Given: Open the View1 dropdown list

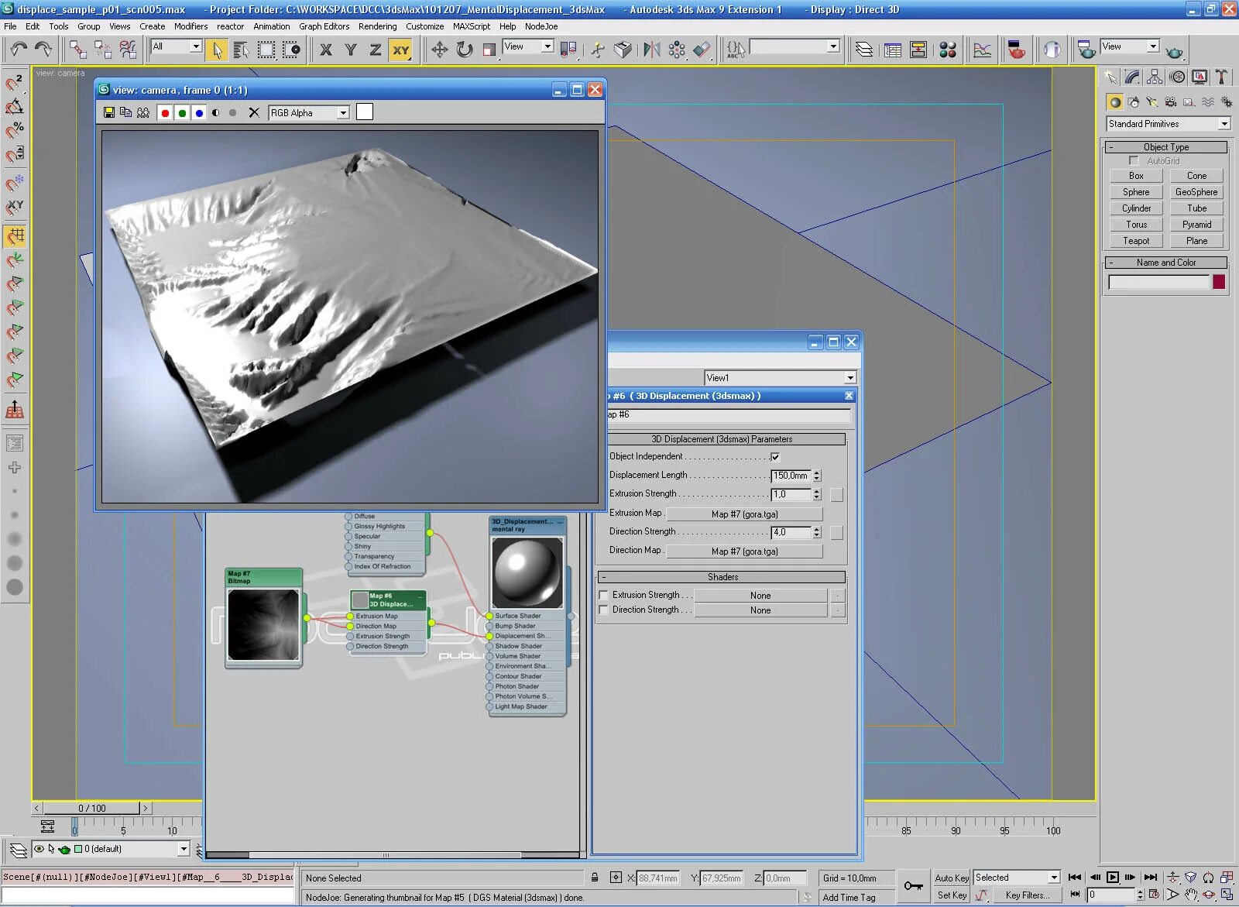Looking at the screenshot, I should (x=849, y=378).
